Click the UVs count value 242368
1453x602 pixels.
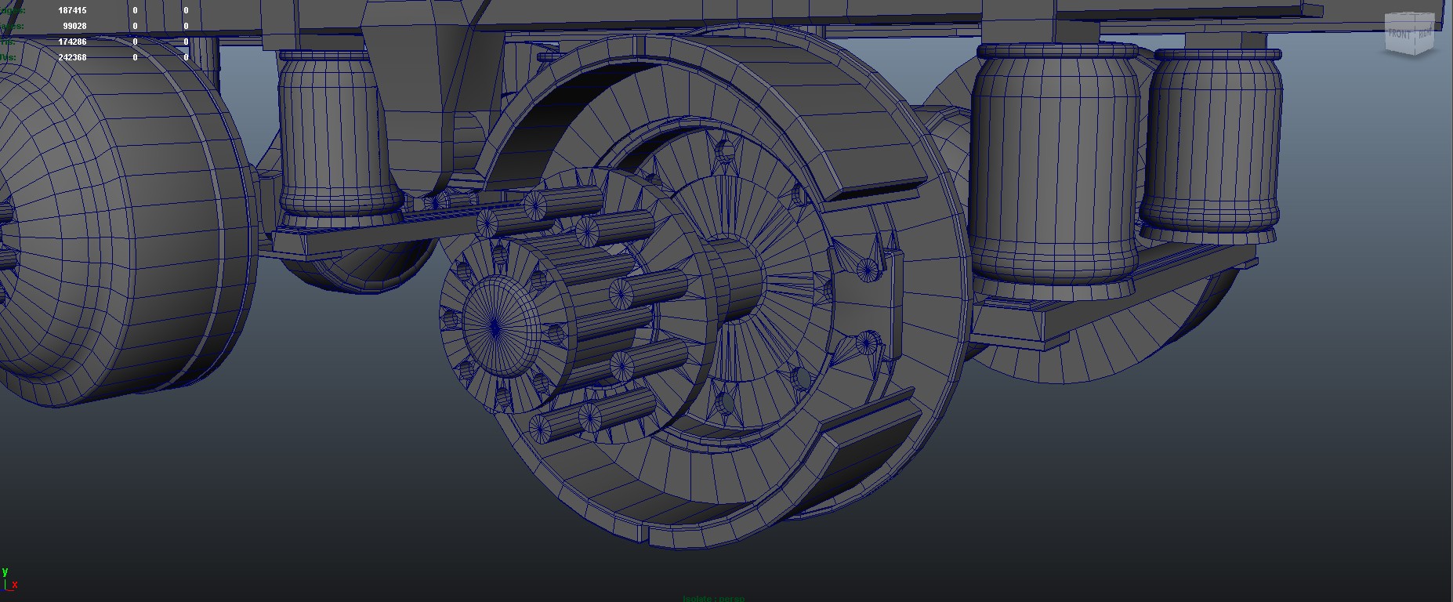coord(72,57)
